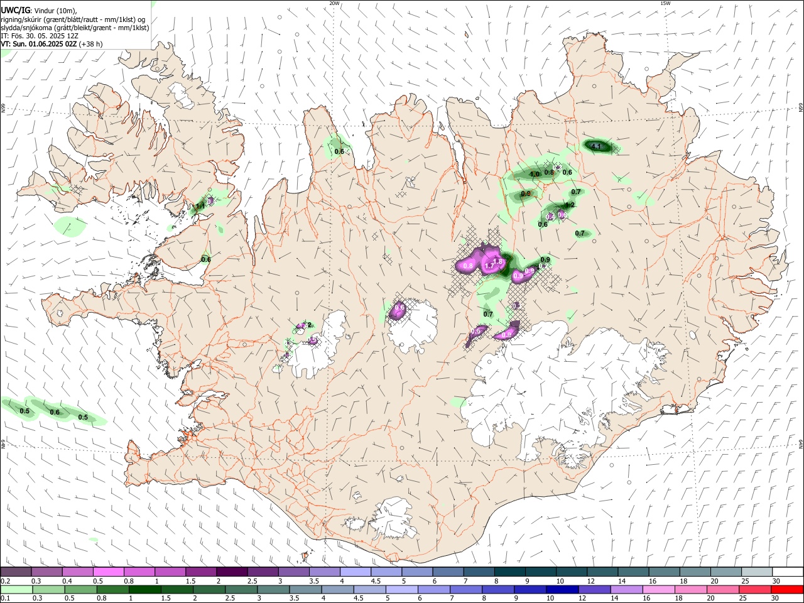Viewport: 804px width, 603px height.
Task: Select the "rigning/skúrir" legend description line
Action: click(73, 19)
